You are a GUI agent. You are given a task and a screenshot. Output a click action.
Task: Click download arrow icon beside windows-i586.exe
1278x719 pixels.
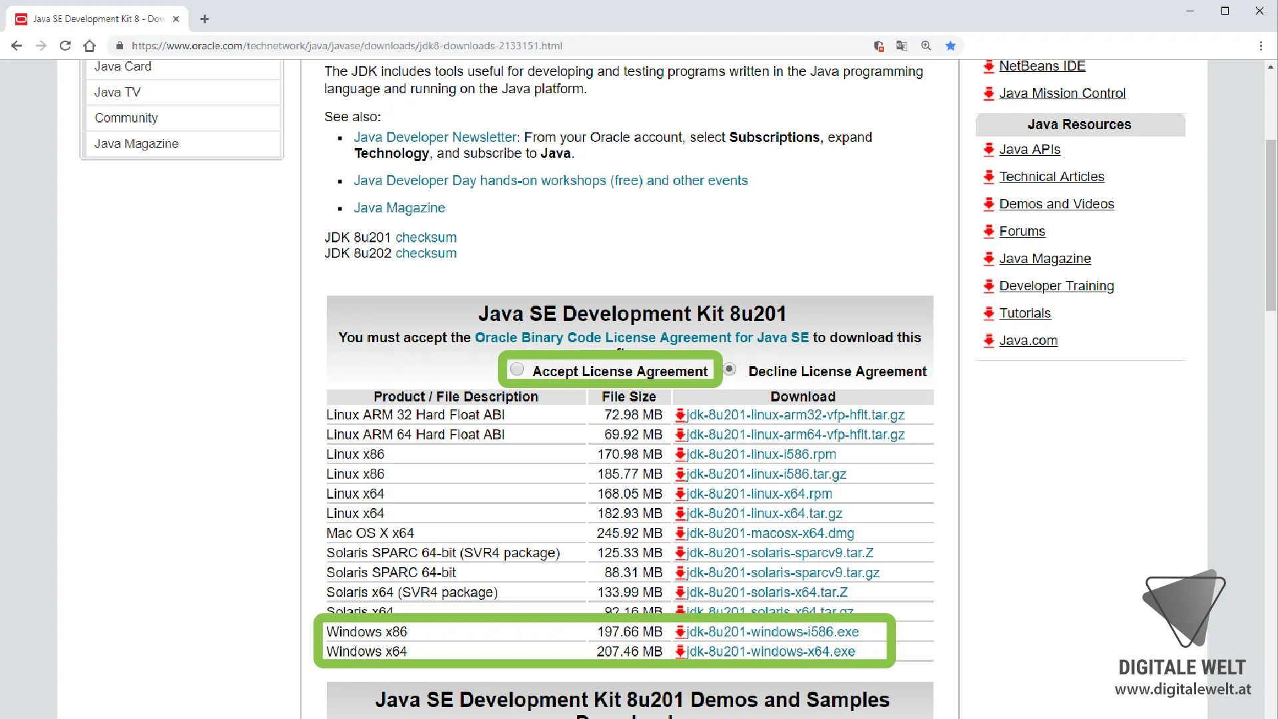click(680, 632)
